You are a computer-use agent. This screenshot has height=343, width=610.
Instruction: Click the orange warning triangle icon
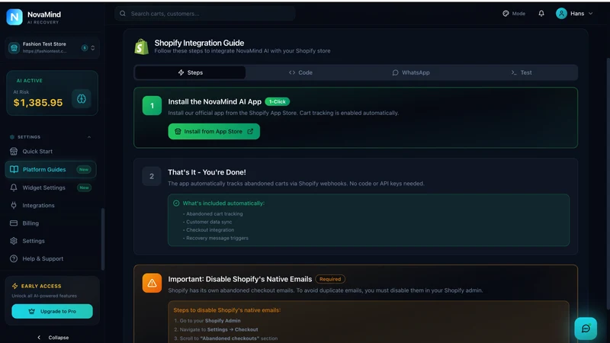[152, 283]
